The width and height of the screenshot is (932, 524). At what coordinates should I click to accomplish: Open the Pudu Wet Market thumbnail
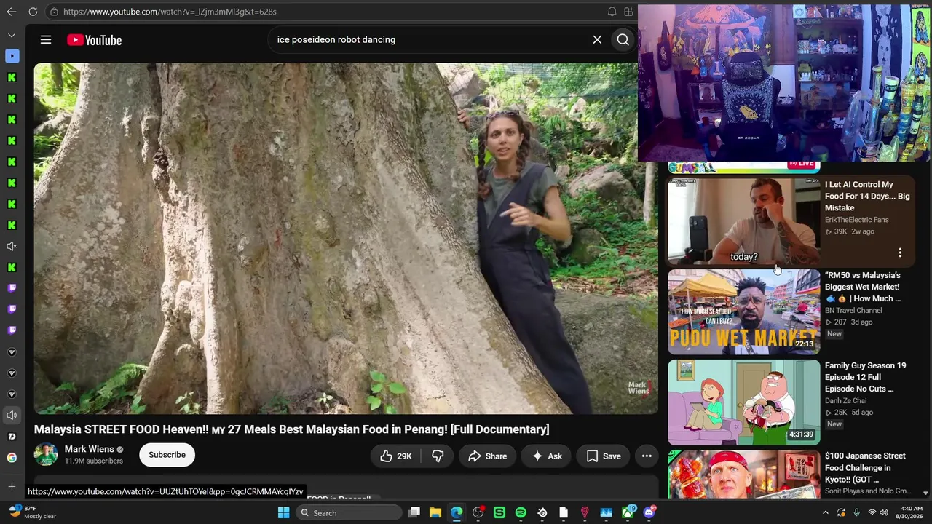point(743,312)
